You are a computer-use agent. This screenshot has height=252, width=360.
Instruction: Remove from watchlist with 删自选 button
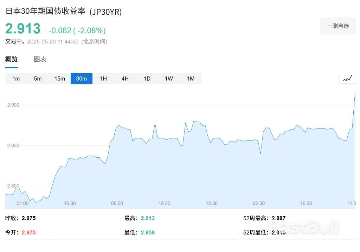point(338,26)
